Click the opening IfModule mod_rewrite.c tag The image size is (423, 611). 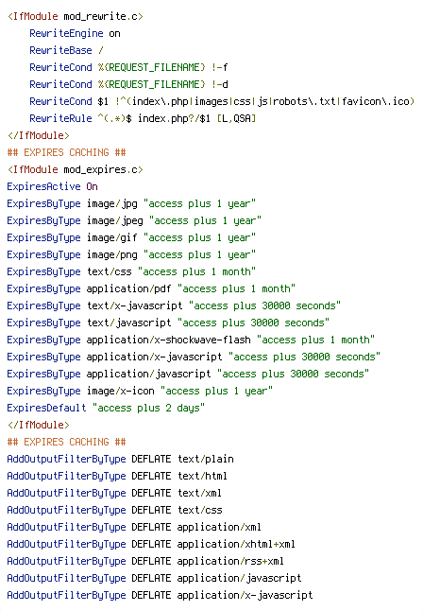coord(76,16)
